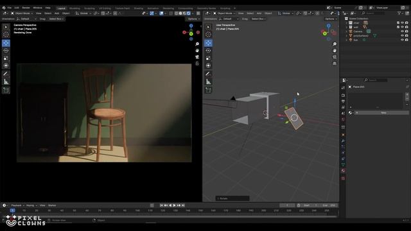Select the Annotate tool in right viewport
Viewport: 411px width, 231px height.
208,74
